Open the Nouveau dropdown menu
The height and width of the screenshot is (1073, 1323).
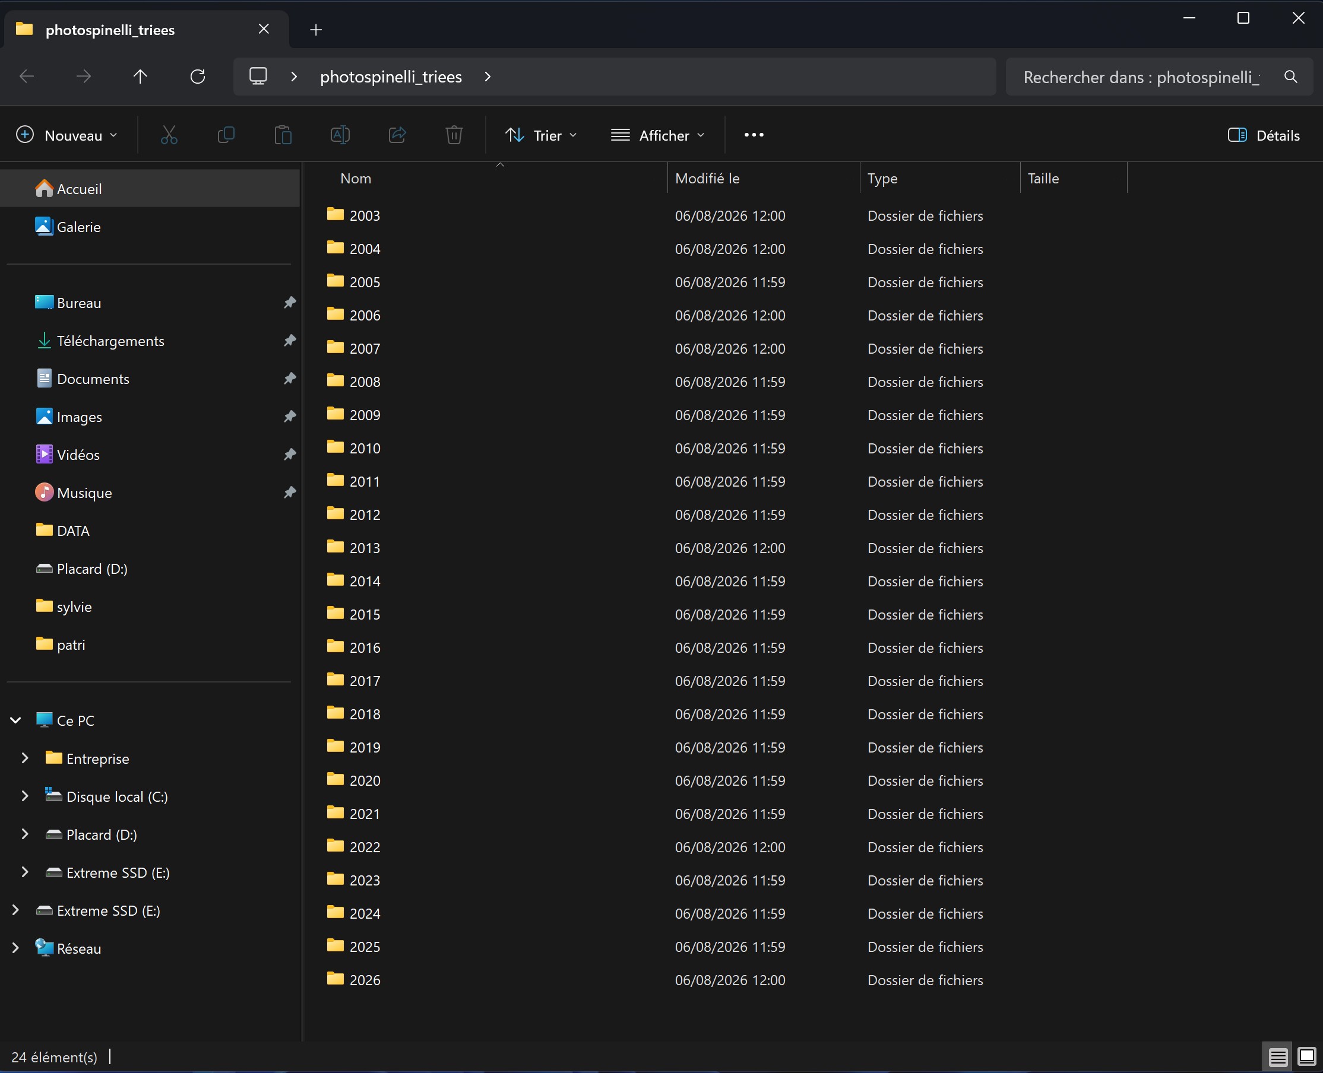click(67, 135)
